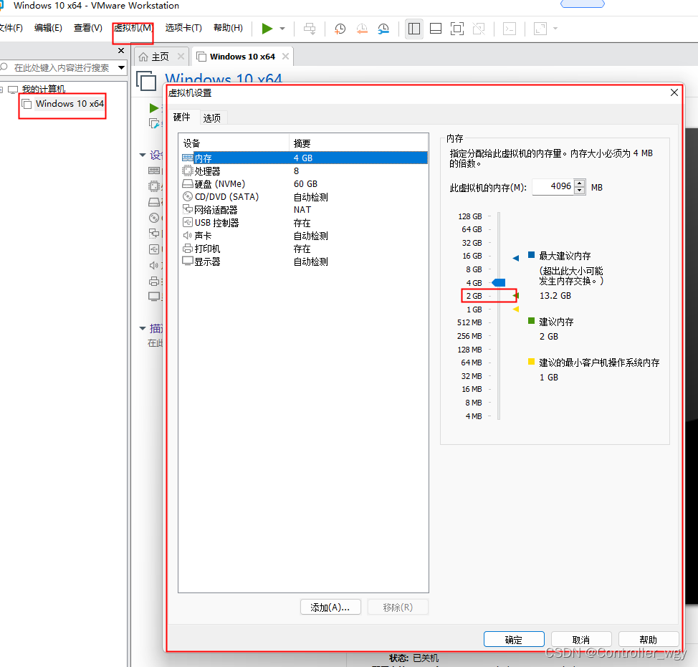Select the 硬盘 (NVMe) device row
The height and width of the screenshot is (667, 698).
coord(304,184)
